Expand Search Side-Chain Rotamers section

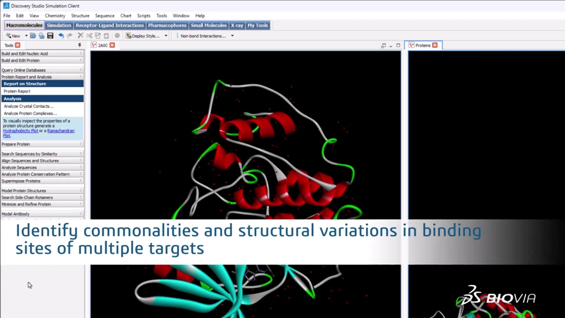[42, 198]
